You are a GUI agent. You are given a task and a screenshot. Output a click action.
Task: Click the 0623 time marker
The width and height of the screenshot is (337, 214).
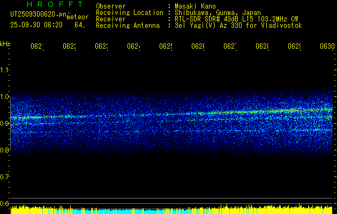pos(101,47)
